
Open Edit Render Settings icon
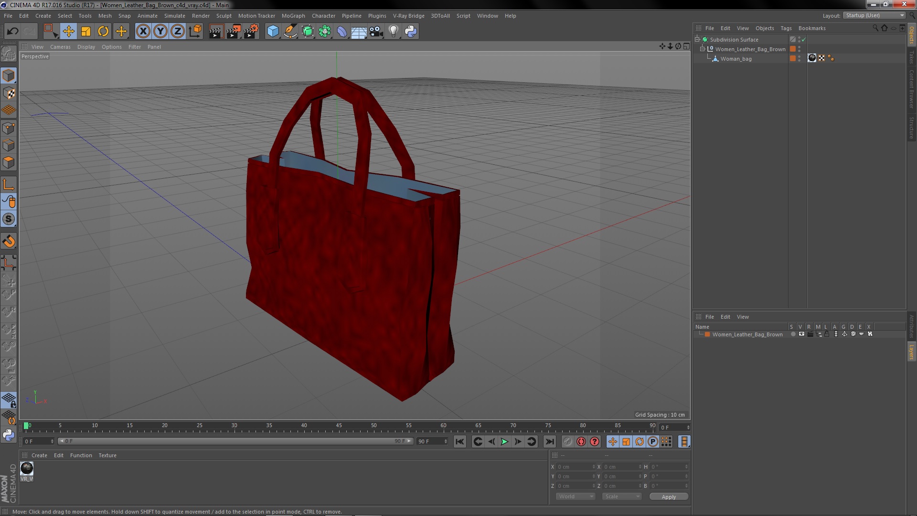[x=251, y=32]
